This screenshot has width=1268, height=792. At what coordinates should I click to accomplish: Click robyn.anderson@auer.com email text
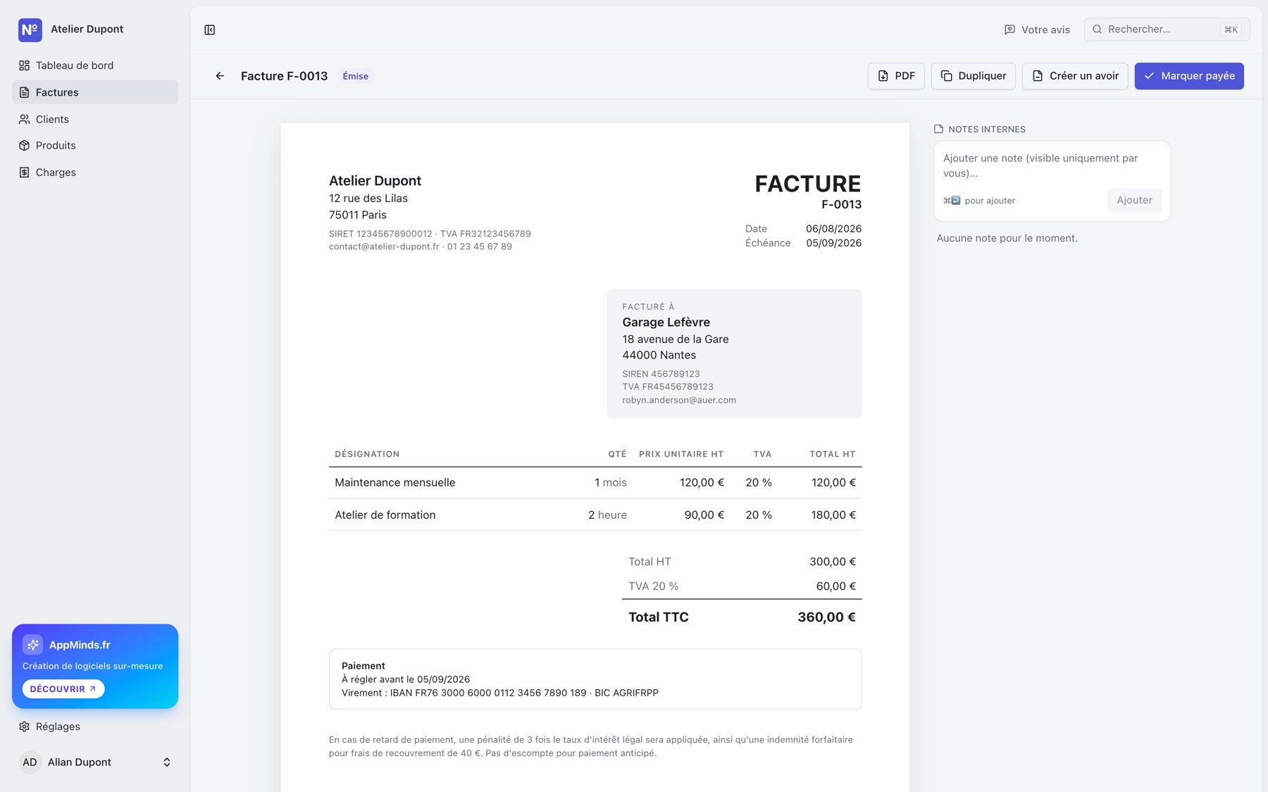(679, 401)
